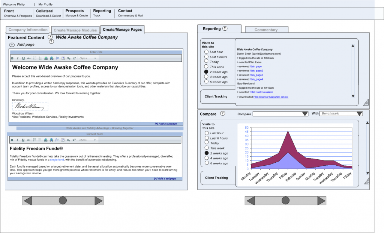Click superscript icon in the lower editor toolbar
Viewport: 384px width, 233px height.
pos(74,140)
